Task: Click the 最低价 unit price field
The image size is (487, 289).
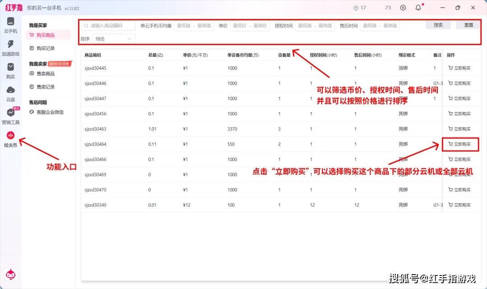Action: click(239, 25)
